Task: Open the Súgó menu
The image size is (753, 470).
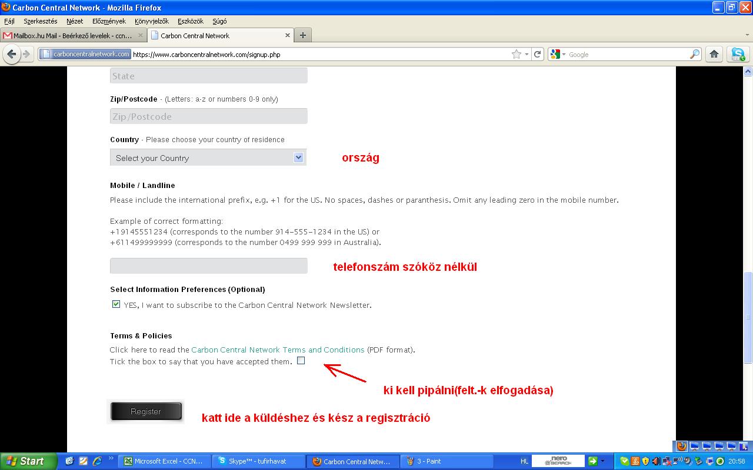Action: (x=219, y=21)
